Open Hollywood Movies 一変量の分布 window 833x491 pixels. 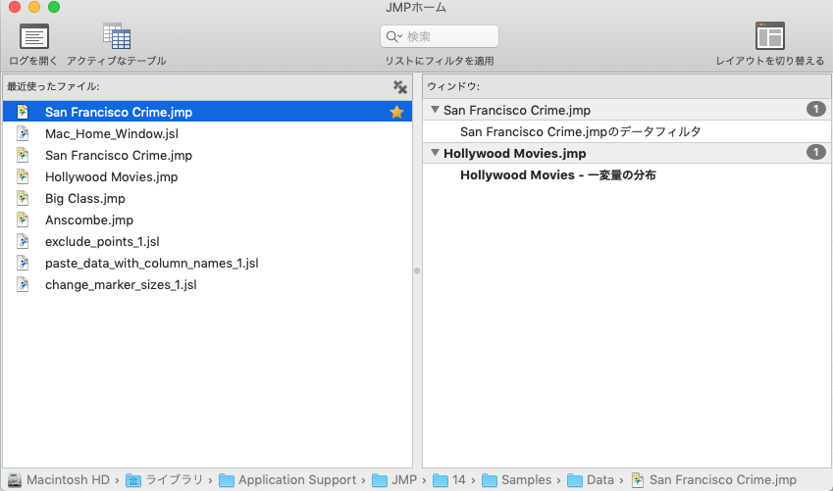tap(557, 175)
